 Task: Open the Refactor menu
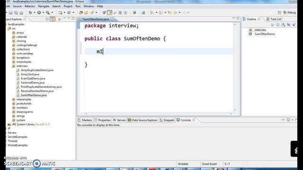coord(30,6)
